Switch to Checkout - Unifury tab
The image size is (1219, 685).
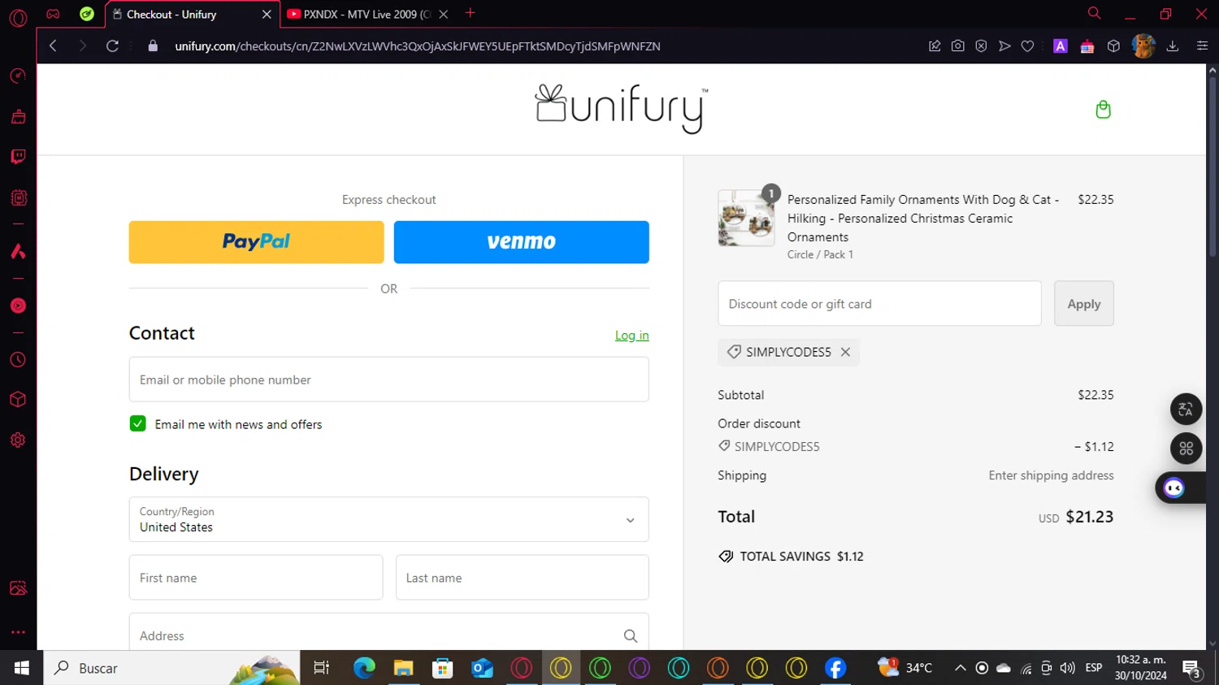tap(192, 14)
